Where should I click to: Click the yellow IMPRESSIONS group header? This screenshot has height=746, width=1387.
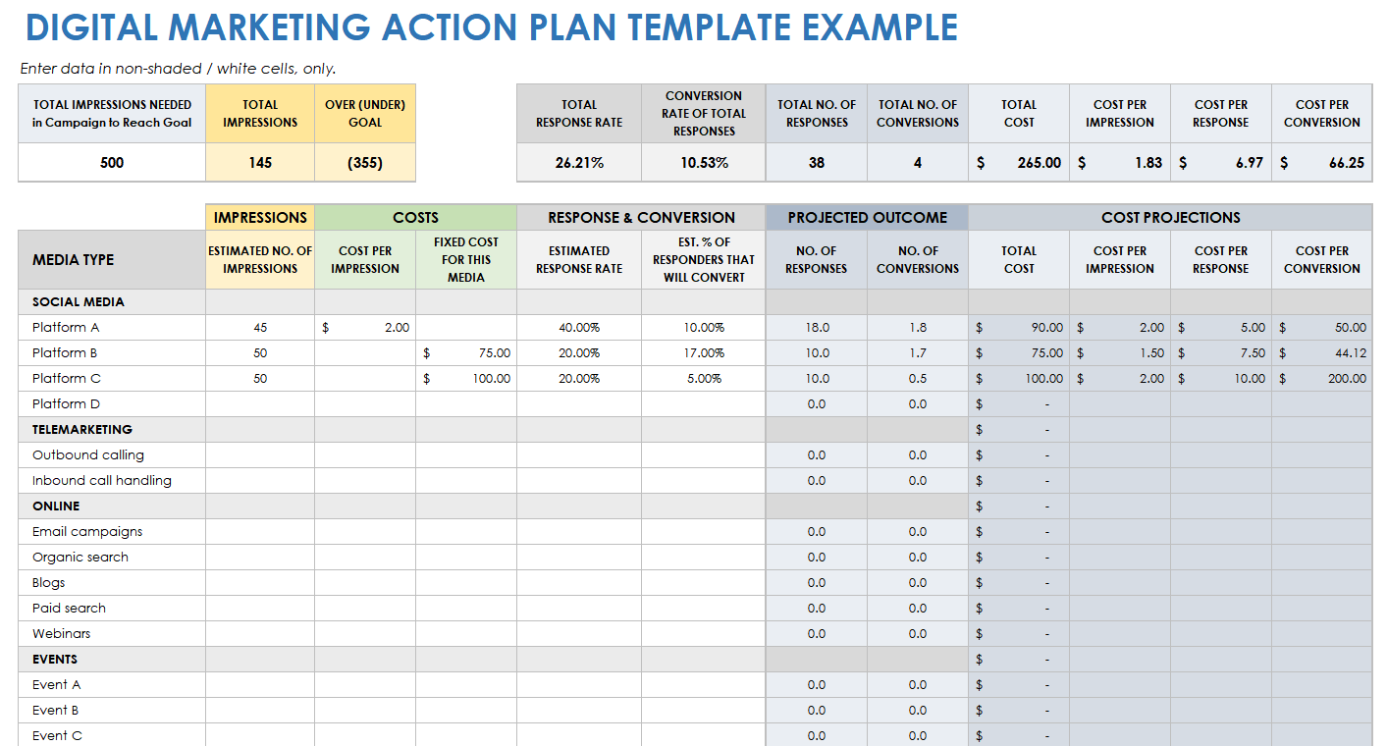pyautogui.click(x=260, y=218)
